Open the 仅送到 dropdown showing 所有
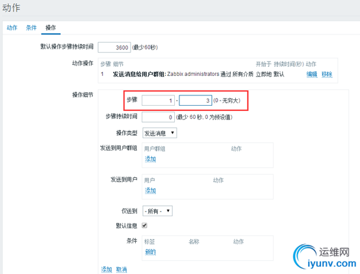Viewport: 360px width, 274px height. 157,211
